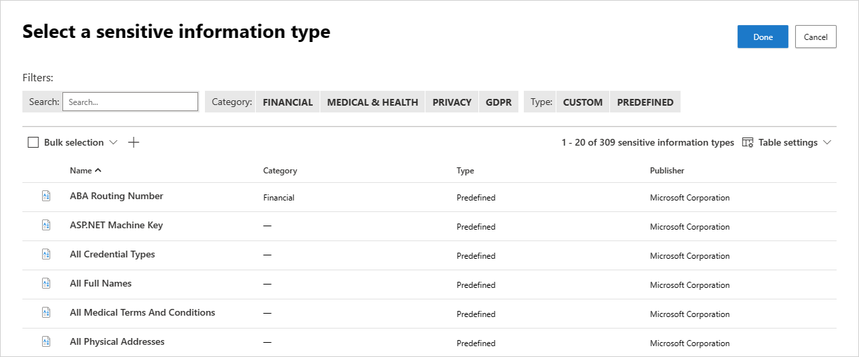Click the Type column header
Viewport: 859px width, 357px height.
point(465,171)
